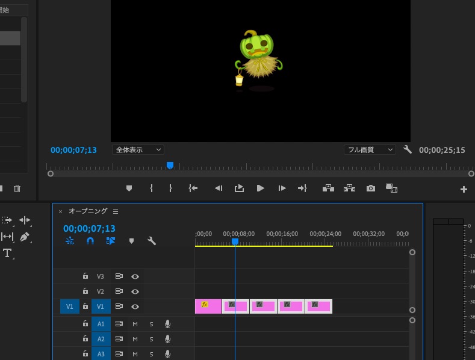Open the オープニング sequence panel menu
Screen dimensions: 475x360
click(x=116, y=211)
